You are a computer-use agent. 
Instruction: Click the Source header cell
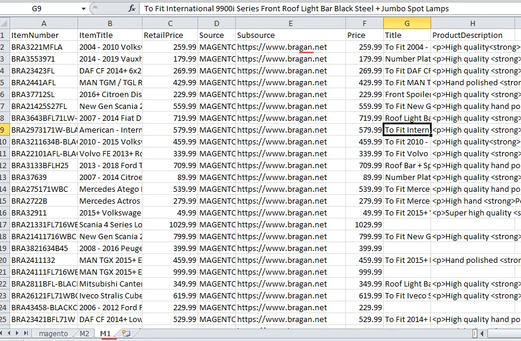(216, 35)
